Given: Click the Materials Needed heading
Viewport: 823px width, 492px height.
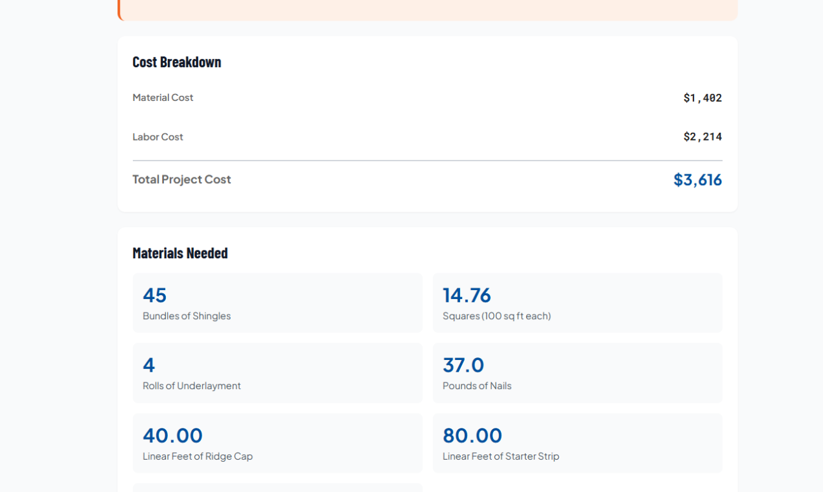Looking at the screenshot, I should coord(180,253).
